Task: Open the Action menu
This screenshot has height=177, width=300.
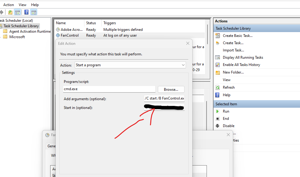Action: 8,5
